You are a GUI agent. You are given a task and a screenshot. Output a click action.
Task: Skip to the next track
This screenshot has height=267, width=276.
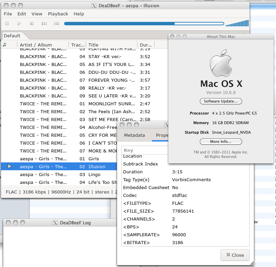[57, 24]
